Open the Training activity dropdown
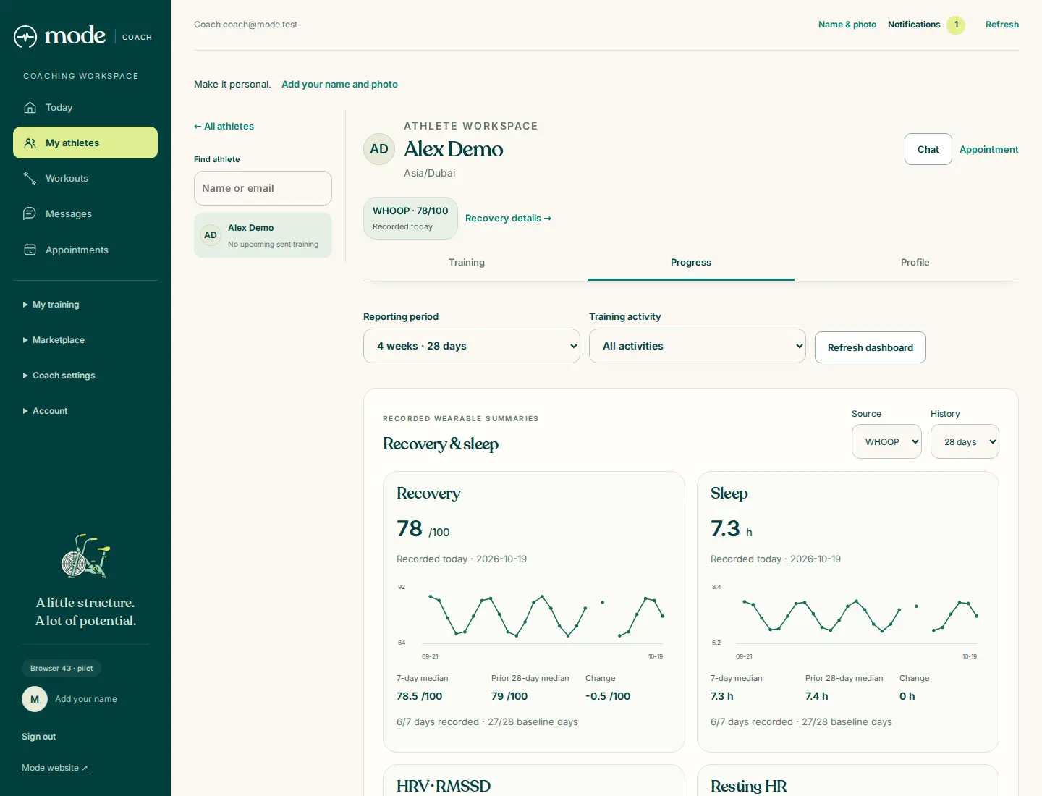The image size is (1042, 796). click(698, 346)
